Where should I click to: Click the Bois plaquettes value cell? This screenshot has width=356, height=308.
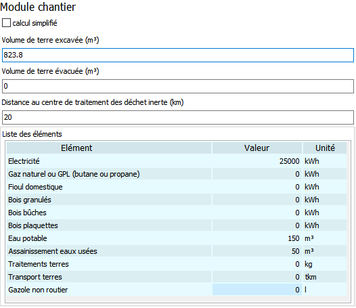click(257, 225)
